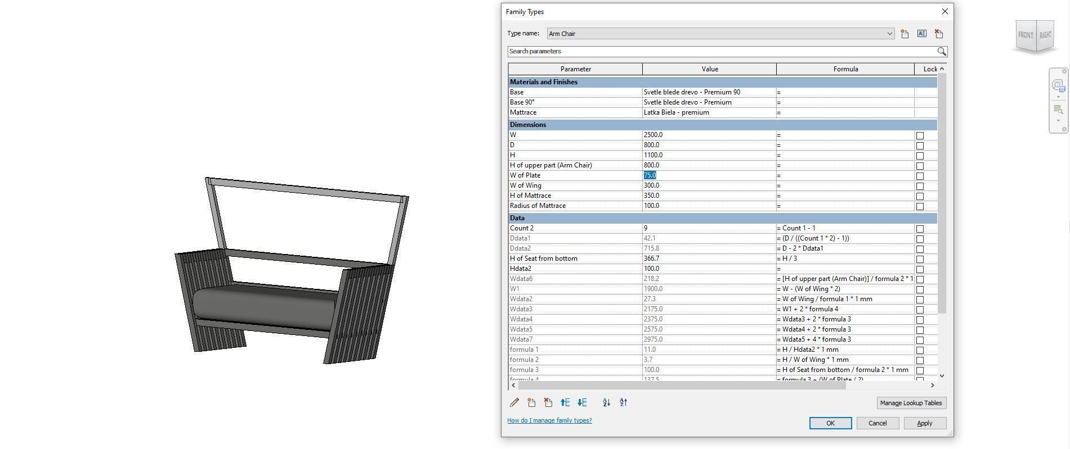
Task: Click the Move Parameter Down icon
Action: pyautogui.click(x=582, y=402)
